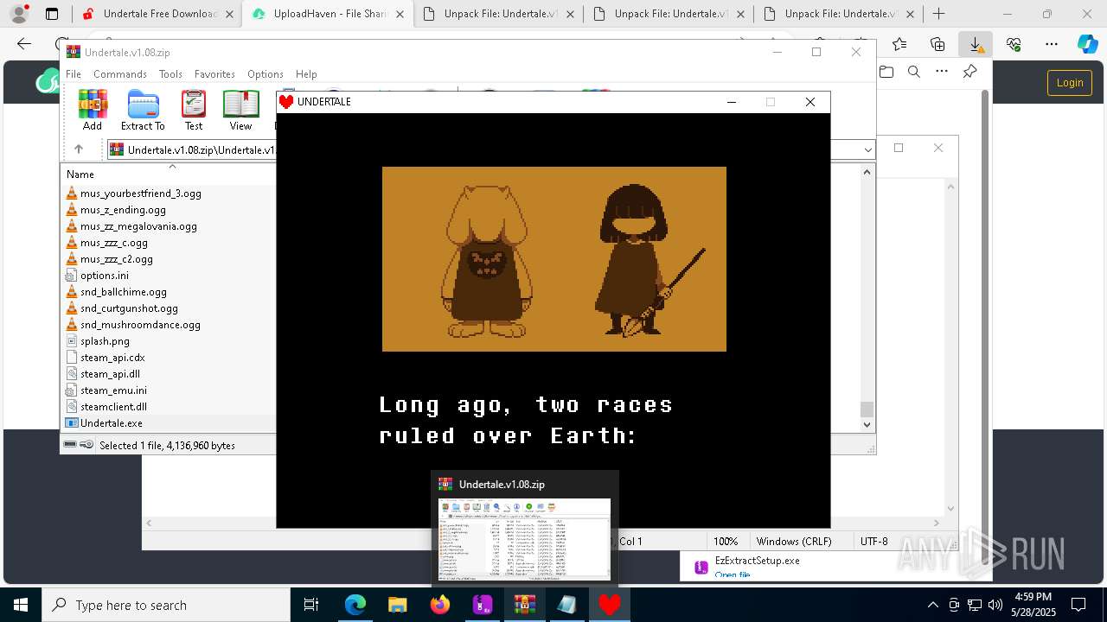Viewport: 1107px width, 622px height.
Task: Open the Copilot icon in Edge
Action: (x=1087, y=44)
